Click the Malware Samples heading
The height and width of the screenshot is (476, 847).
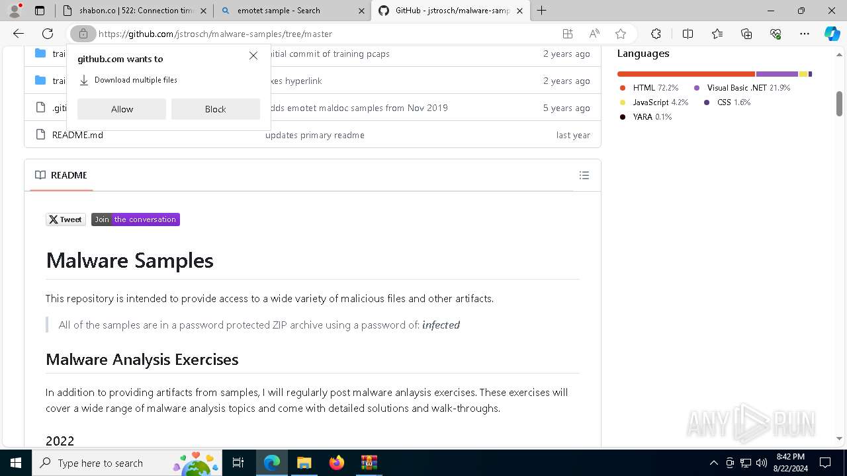coord(130,260)
